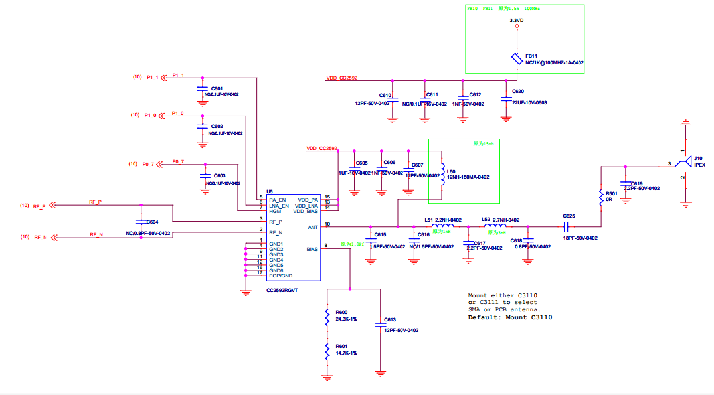
Task: Click the red RF_N port name
Action: 41,238
